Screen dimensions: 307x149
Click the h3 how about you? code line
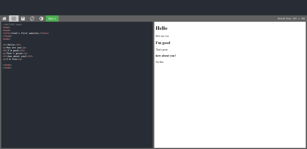(18, 56)
